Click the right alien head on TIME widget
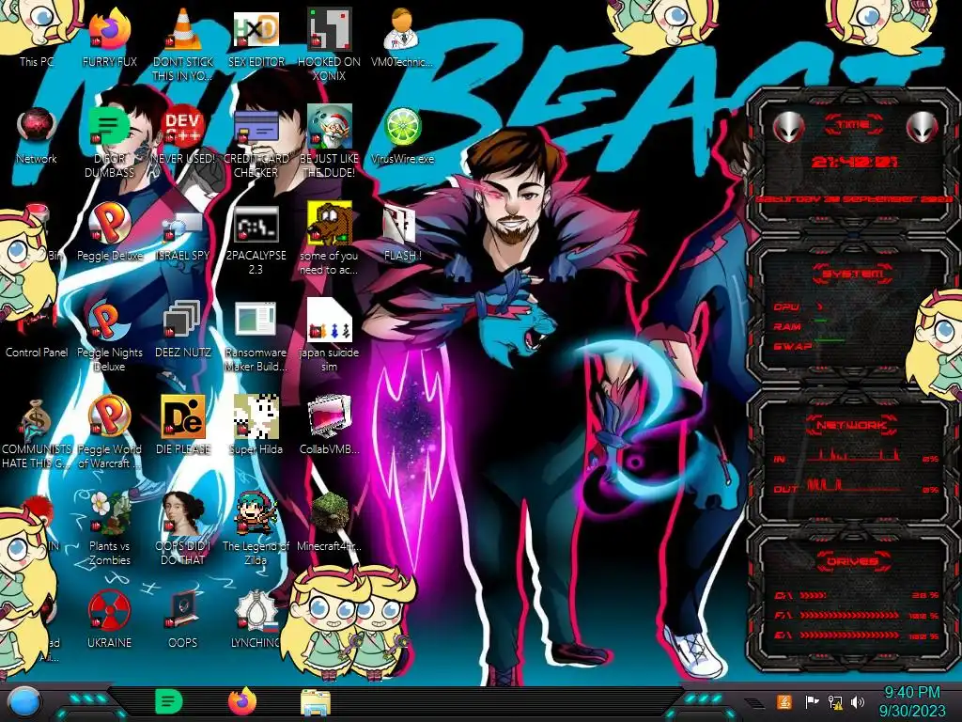This screenshot has width=962, height=722. click(922, 128)
